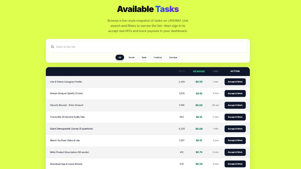The image size is (301, 169).
Task: Select Quick Demographic Survey (5 questions) title
Action: 71,129
